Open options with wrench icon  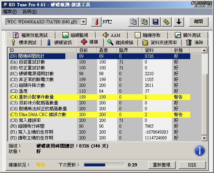coord(167,22)
